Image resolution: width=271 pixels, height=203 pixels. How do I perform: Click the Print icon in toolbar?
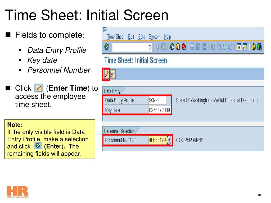pyautogui.click(x=192, y=47)
